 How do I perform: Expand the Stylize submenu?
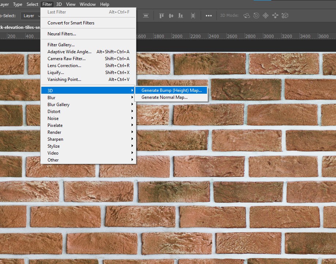(x=88, y=146)
